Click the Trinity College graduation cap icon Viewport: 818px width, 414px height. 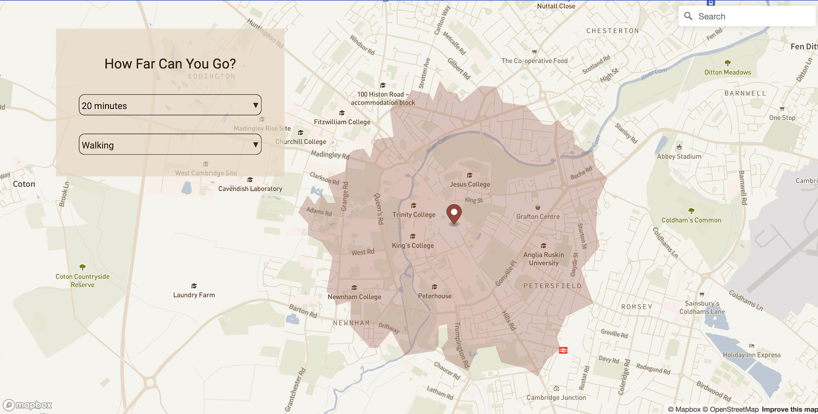click(x=413, y=206)
